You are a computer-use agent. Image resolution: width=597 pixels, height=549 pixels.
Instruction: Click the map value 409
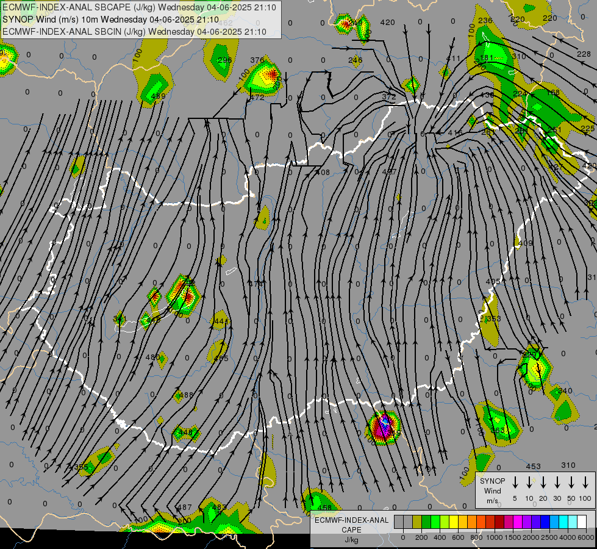tap(525, 243)
